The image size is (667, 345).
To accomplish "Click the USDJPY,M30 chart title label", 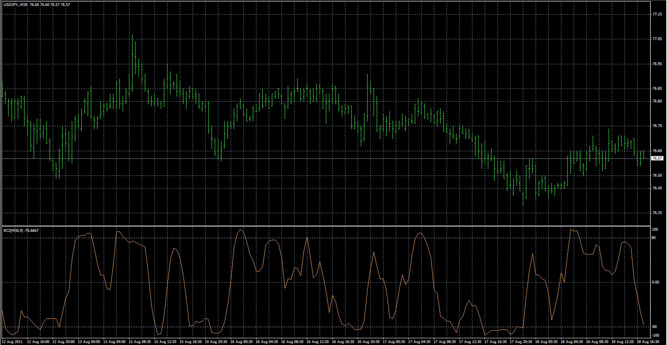I will click(x=15, y=5).
